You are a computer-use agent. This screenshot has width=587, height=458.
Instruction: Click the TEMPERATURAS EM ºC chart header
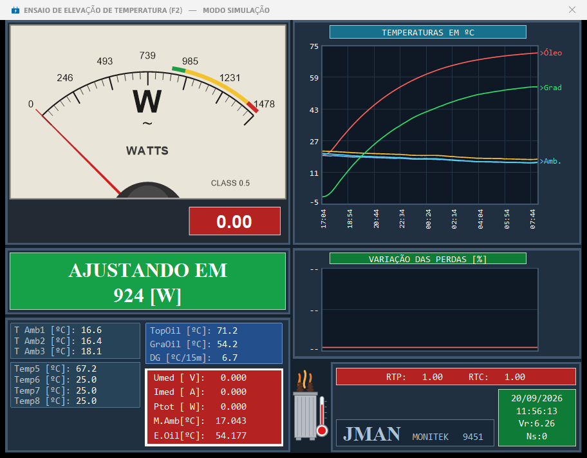(427, 32)
